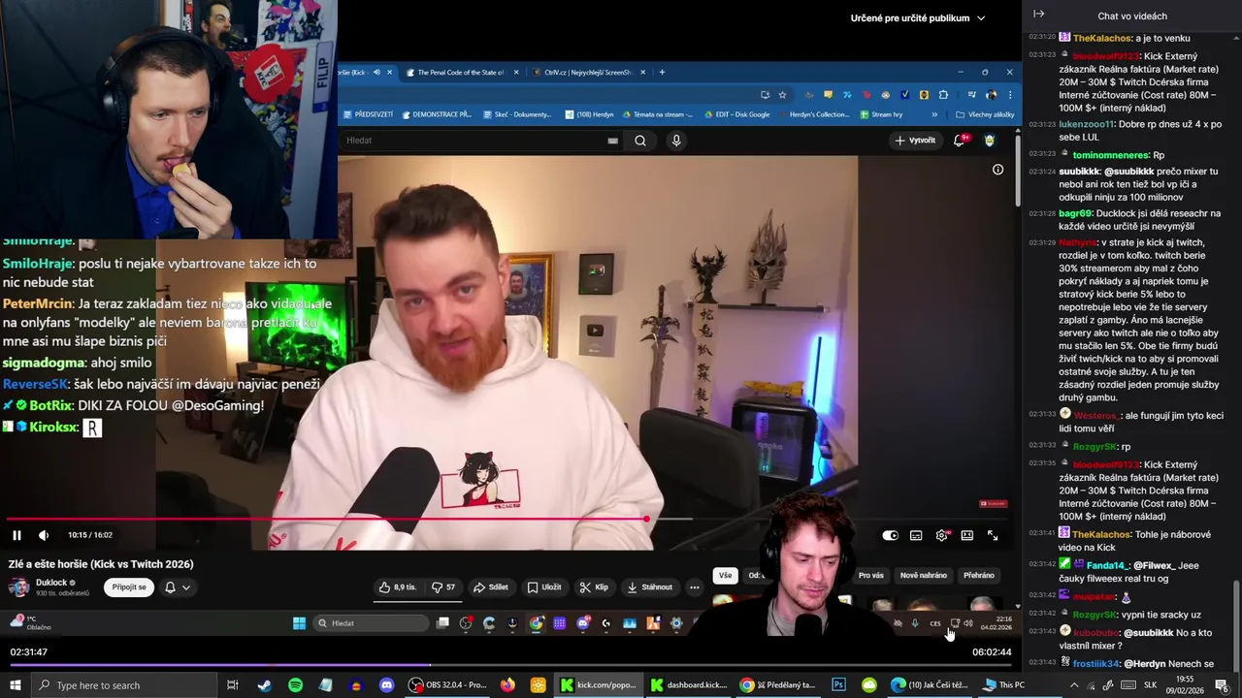Pause the YouTube video with the pause button
Image resolution: width=1242 pixels, height=698 pixels.
click(16, 535)
